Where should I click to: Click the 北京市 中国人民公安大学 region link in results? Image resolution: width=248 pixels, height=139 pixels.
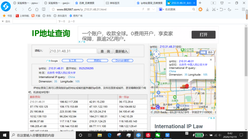pos(61,73)
